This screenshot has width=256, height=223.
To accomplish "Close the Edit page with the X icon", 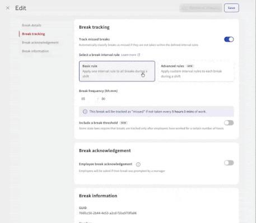I will pyautogui.click(x=8, y=8).
